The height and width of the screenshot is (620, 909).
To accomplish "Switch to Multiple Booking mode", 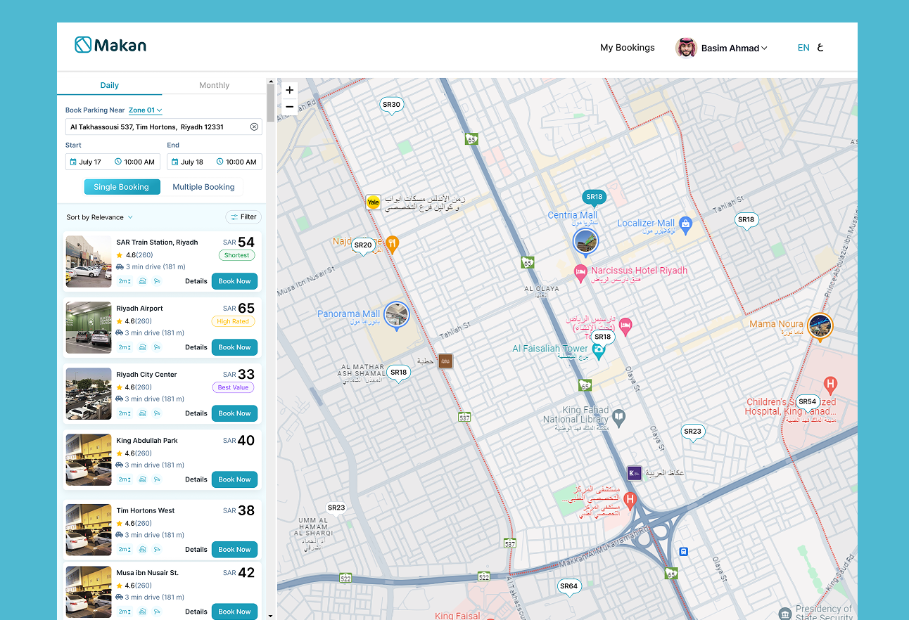I will point(203,187).
